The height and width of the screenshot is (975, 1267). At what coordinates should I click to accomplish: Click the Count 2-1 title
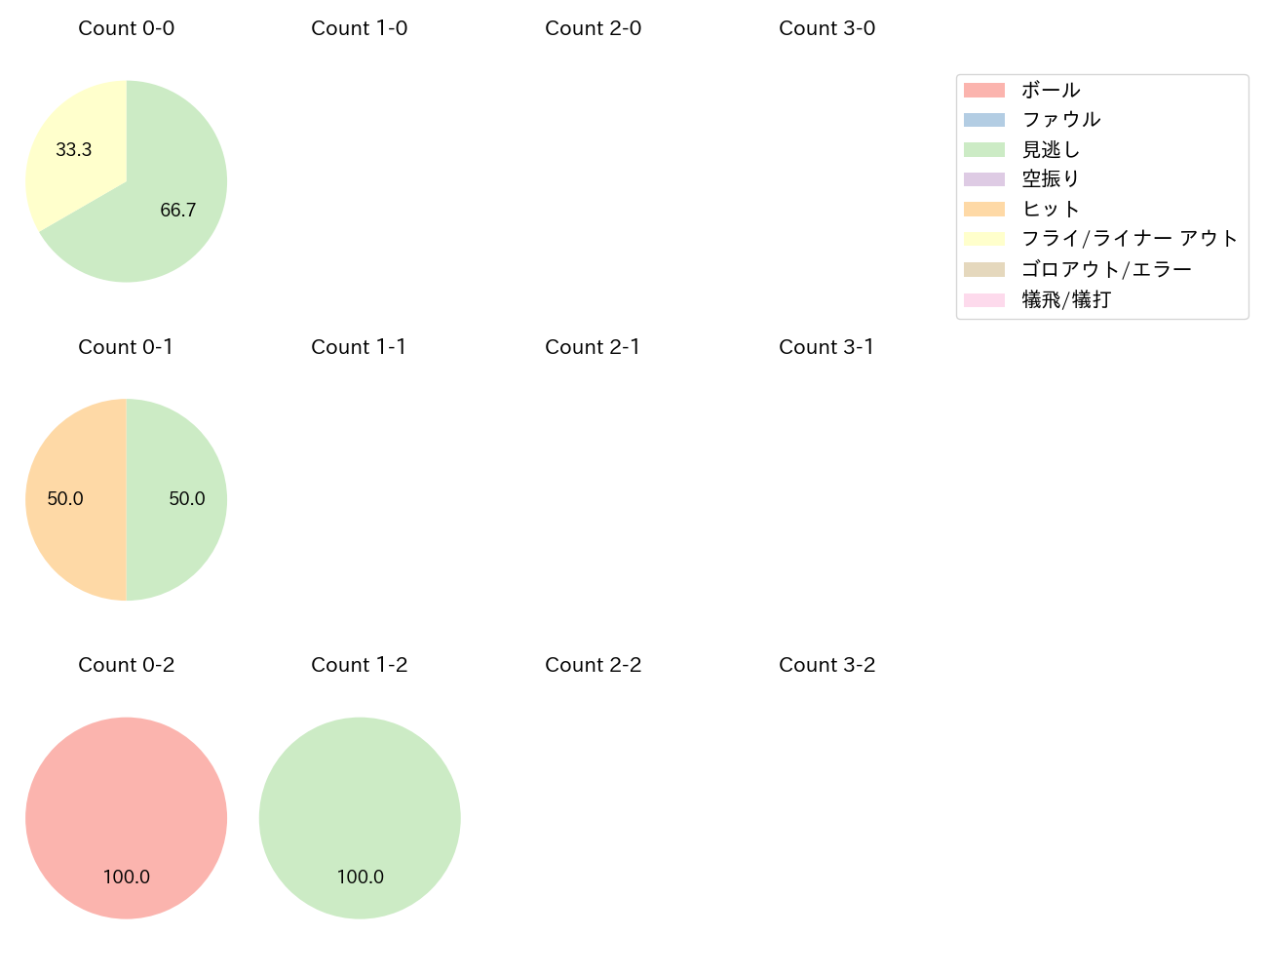pyautogui.click(x=593, y=347)
